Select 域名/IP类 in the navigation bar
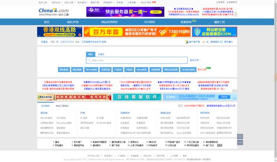This screenshot has width=277, height=162. [73, 22]
